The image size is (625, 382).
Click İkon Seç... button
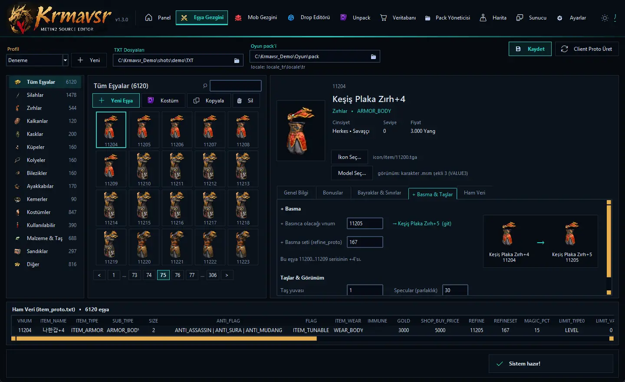(x=349, y=157)
